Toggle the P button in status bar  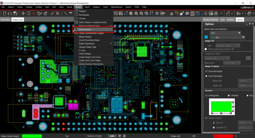120,136
